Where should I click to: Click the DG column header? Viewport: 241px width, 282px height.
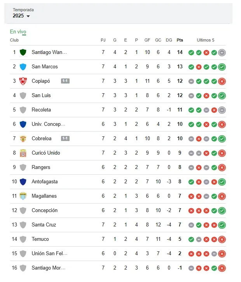pos(169,40)
